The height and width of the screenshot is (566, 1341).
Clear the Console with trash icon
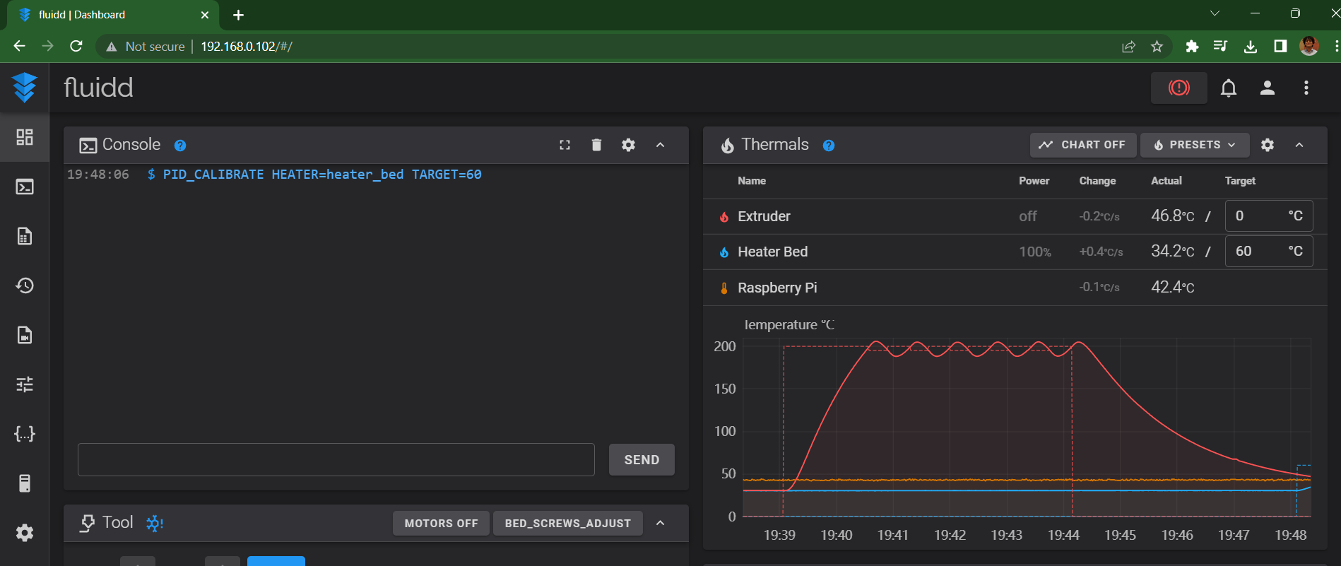coord(596,145)
